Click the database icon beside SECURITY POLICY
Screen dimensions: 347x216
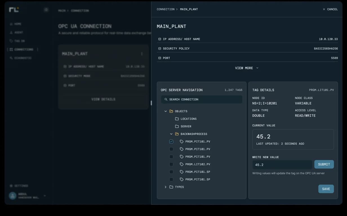(x=160, y=49)
